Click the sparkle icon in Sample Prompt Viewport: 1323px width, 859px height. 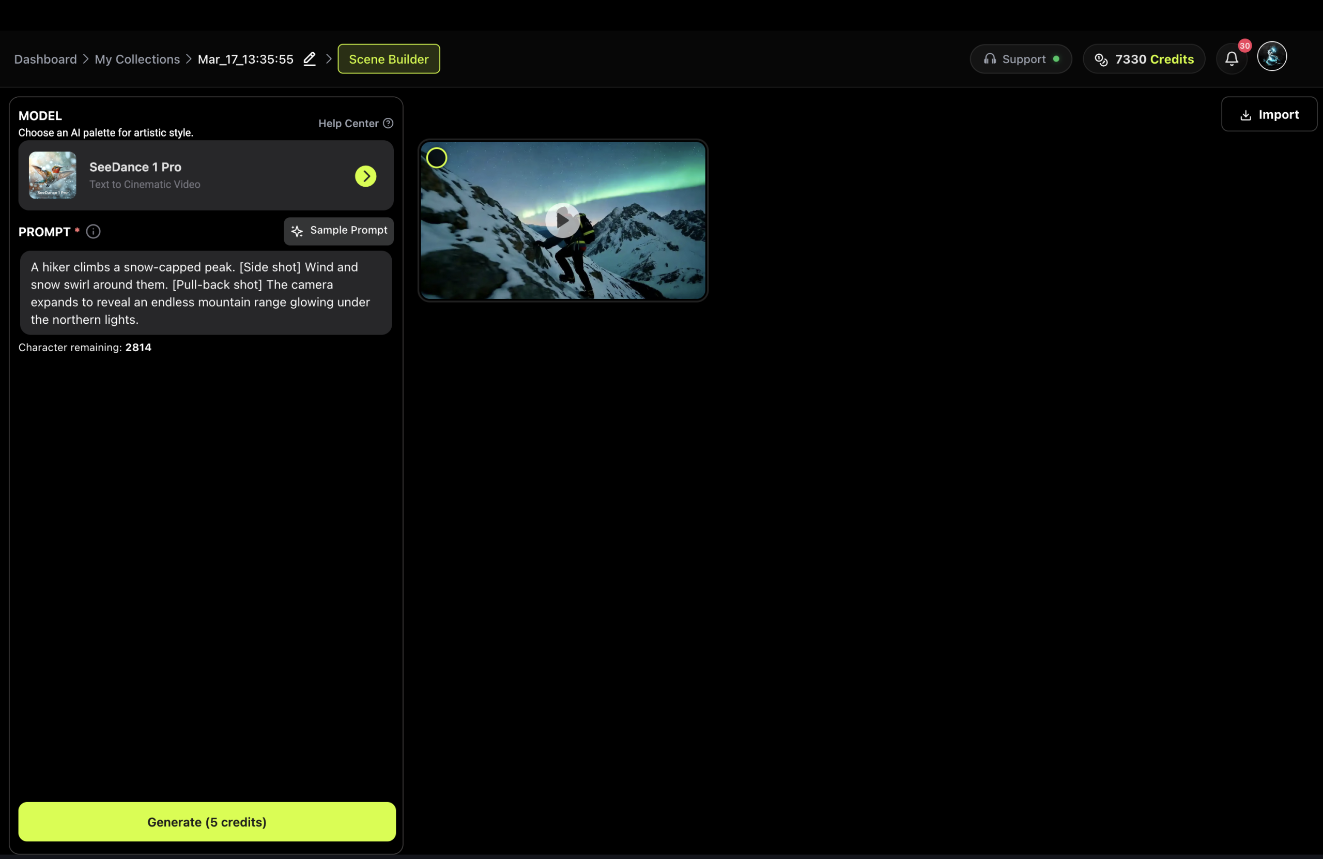point(297,231)
